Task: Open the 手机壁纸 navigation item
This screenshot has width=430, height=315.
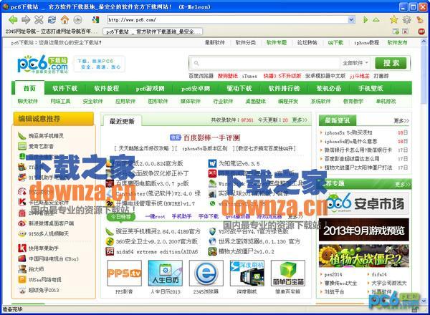Action: [371, 88]
